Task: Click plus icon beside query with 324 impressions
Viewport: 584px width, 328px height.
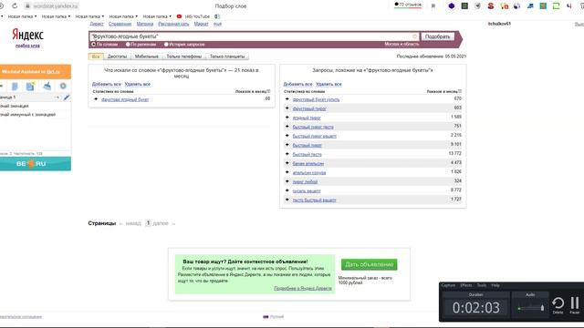Action: click(x=287, y=181)
